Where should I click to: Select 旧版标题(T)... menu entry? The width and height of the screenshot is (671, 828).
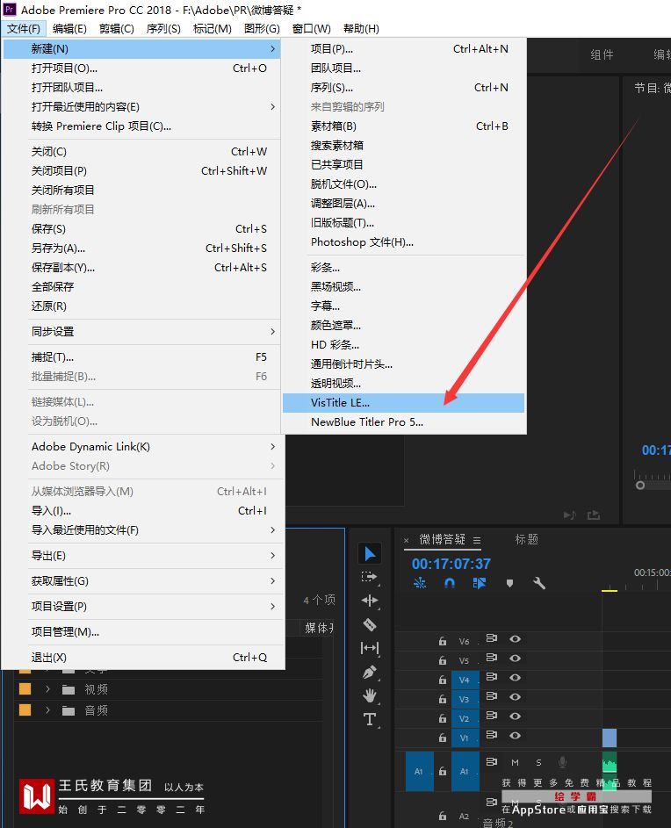point(404,223)
